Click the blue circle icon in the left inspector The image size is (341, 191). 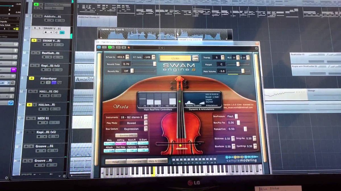(11, 103)
